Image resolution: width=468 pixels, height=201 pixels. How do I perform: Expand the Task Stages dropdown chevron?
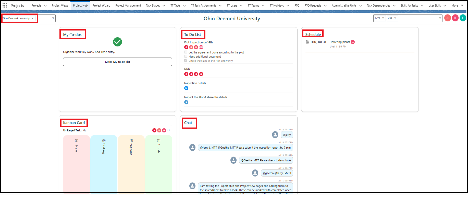tap(164, 6)
